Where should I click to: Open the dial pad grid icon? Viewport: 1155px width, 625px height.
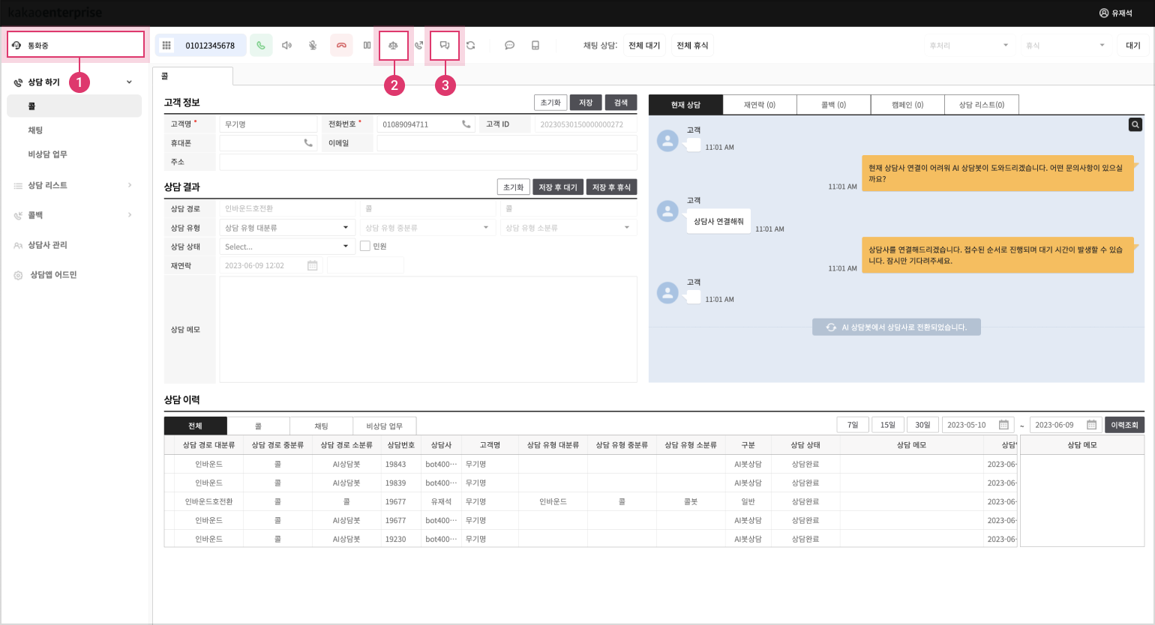[166, 46]
